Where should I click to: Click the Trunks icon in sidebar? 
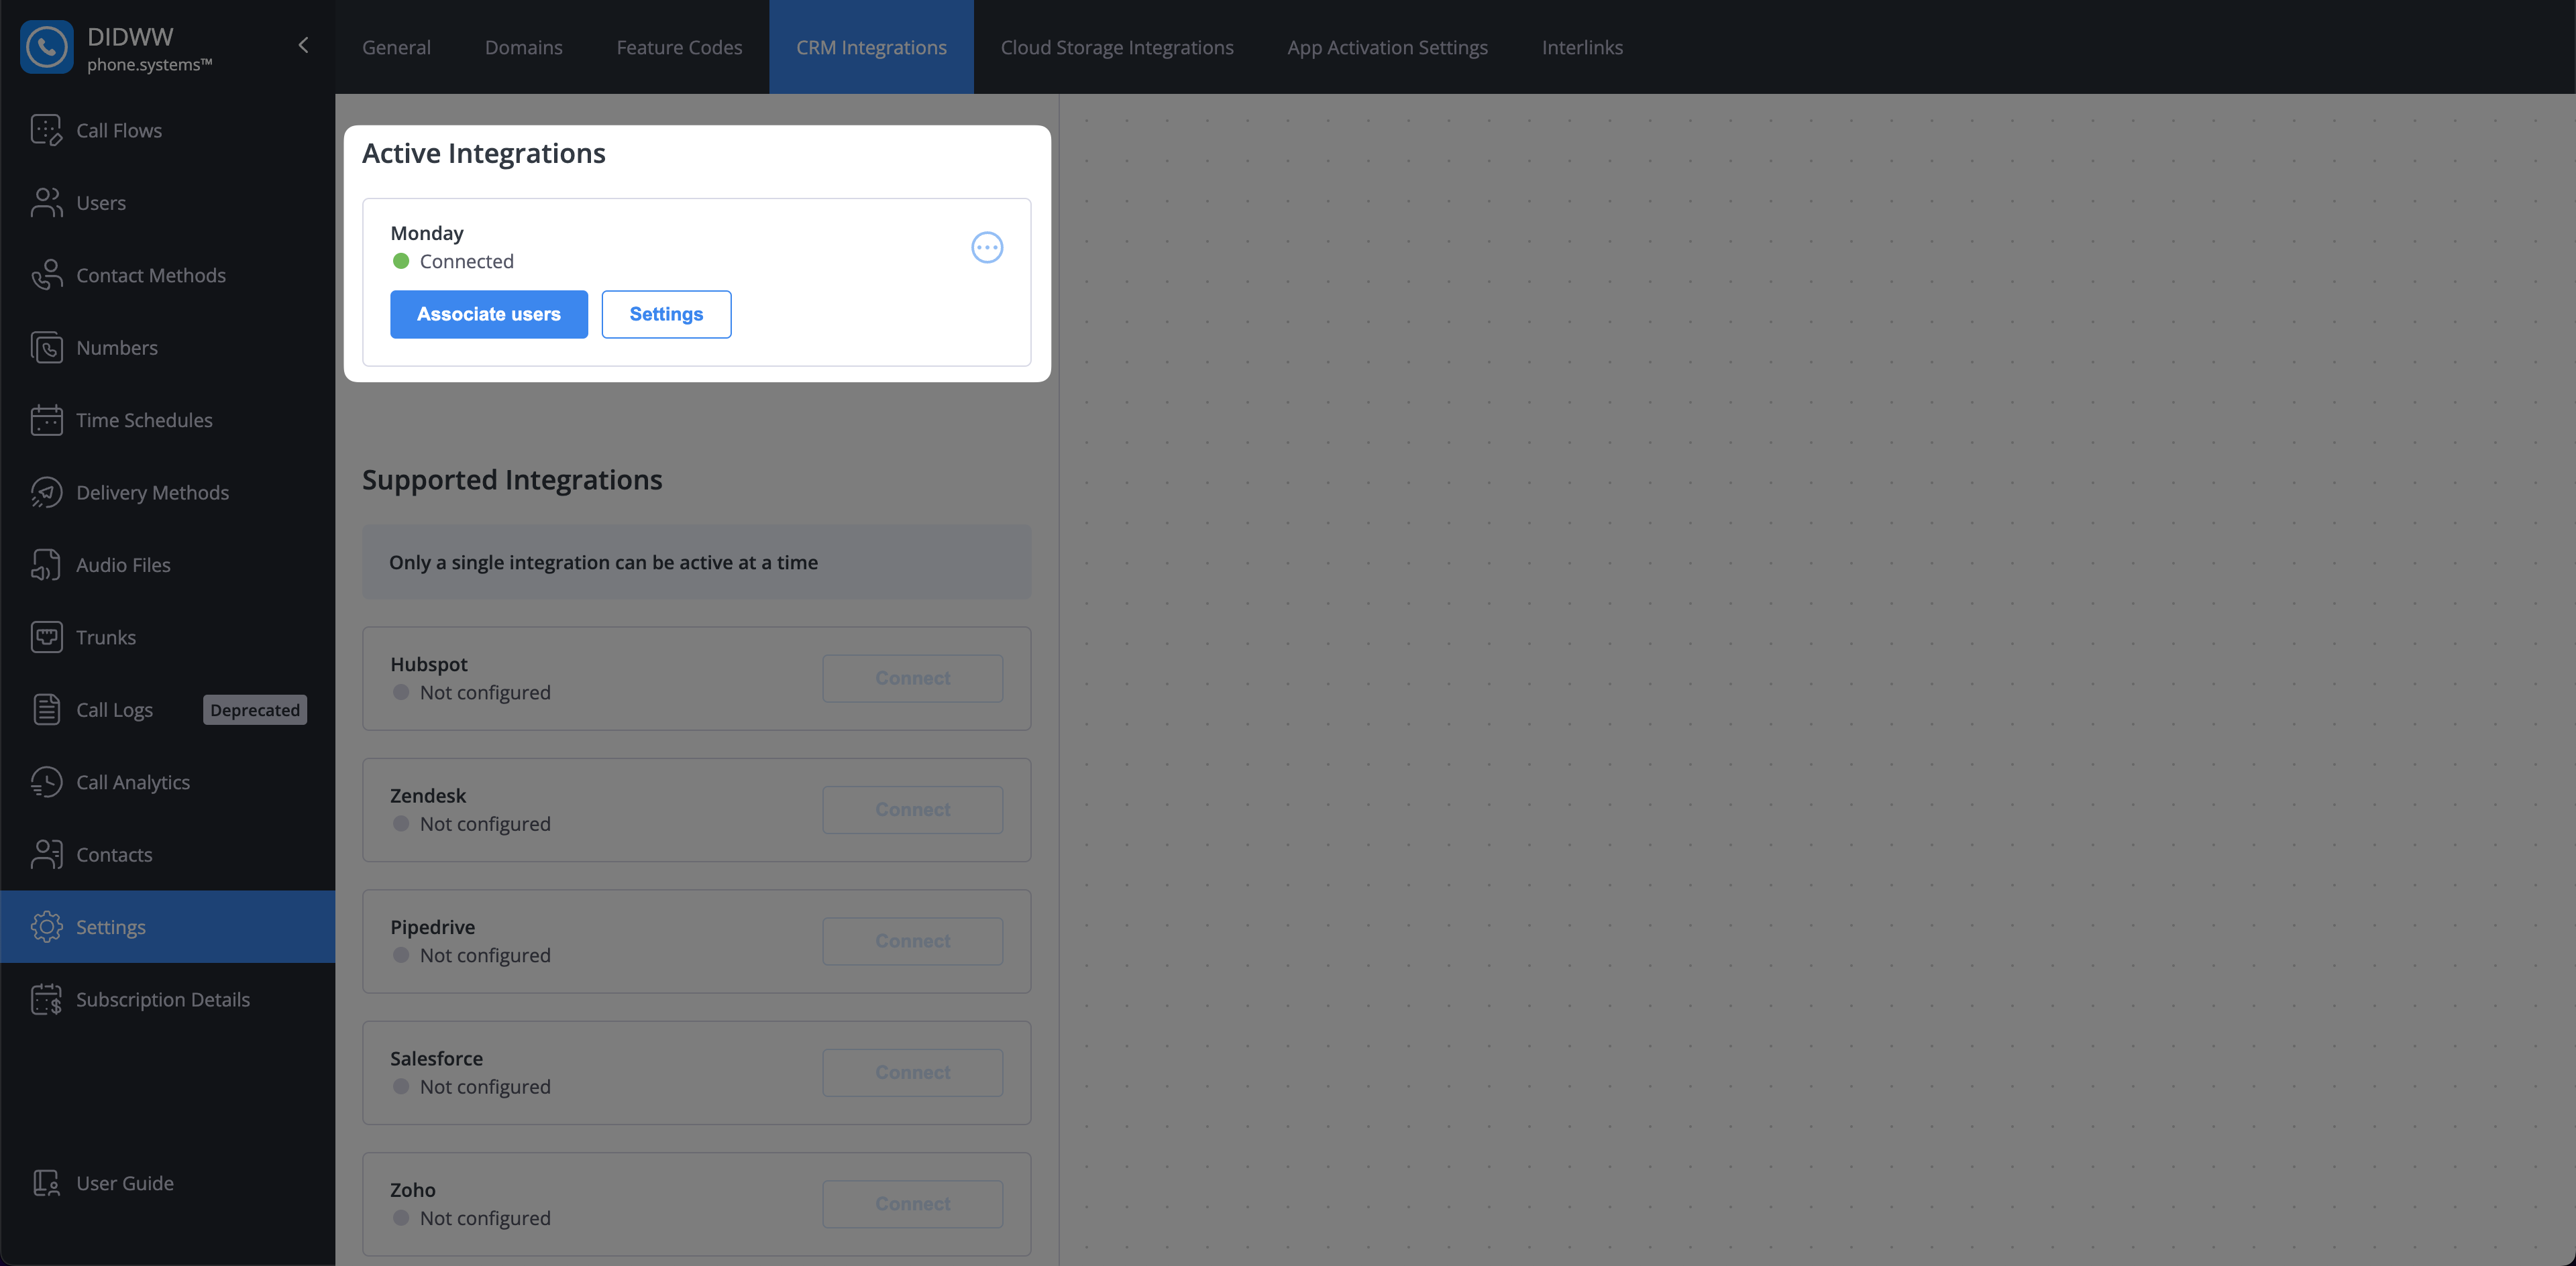(46, 638)
